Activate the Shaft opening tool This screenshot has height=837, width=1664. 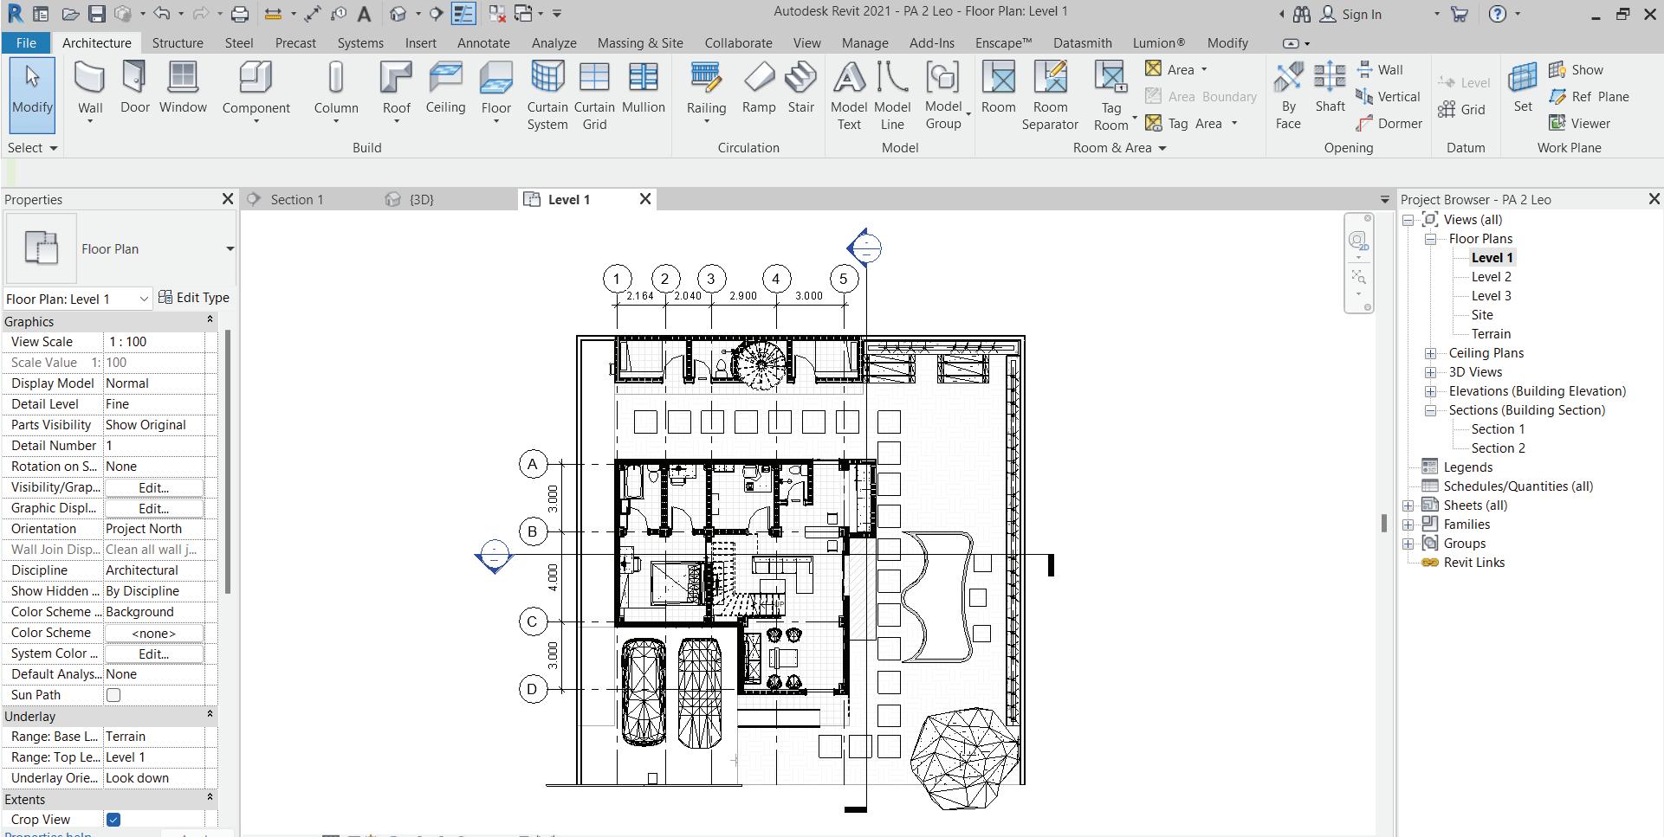click(x=1330, y=89)
